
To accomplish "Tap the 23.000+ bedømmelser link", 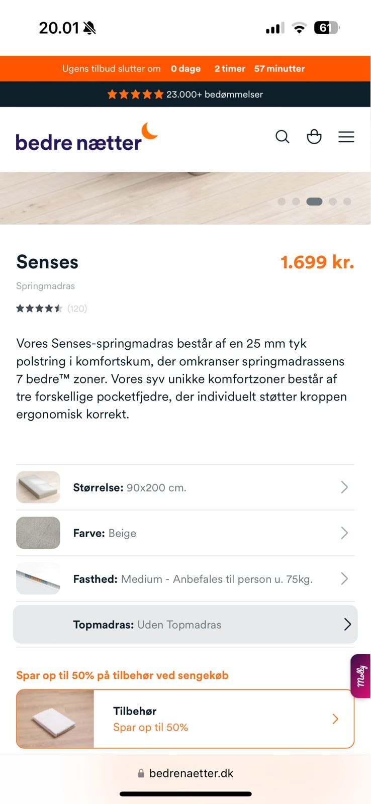I will click(215, 94).
